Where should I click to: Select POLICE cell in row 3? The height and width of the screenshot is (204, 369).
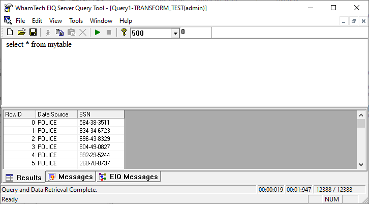tap(57, 147)
